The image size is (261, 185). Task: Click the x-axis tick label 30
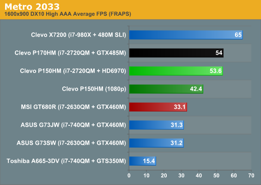[x=182, y=175]
